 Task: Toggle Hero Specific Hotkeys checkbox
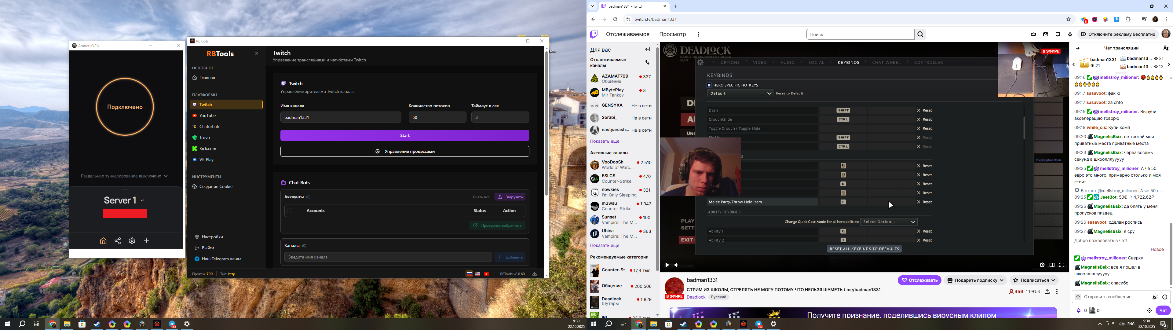(709, 85)
